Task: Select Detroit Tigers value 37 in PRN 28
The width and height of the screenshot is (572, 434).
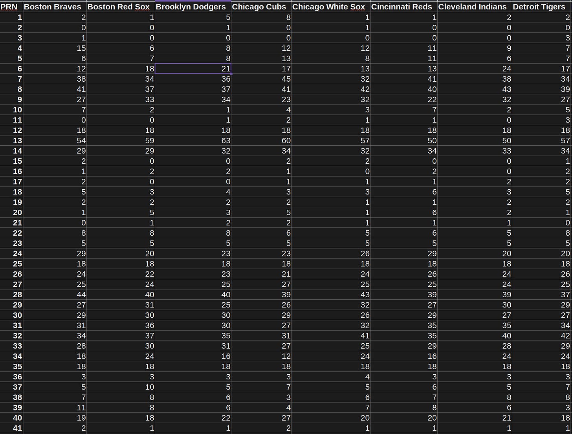Action: pos(542,294)
